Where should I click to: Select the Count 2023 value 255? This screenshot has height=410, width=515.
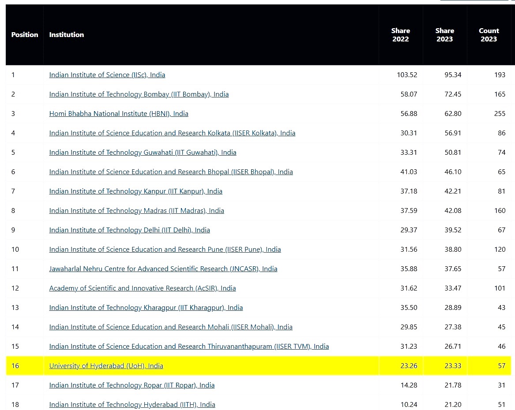(500, 113)
